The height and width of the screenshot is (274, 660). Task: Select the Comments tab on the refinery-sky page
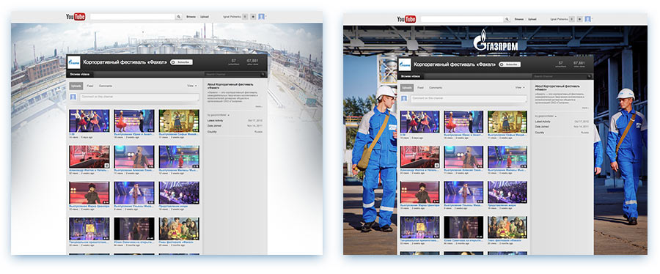click(x=105, y=86)
